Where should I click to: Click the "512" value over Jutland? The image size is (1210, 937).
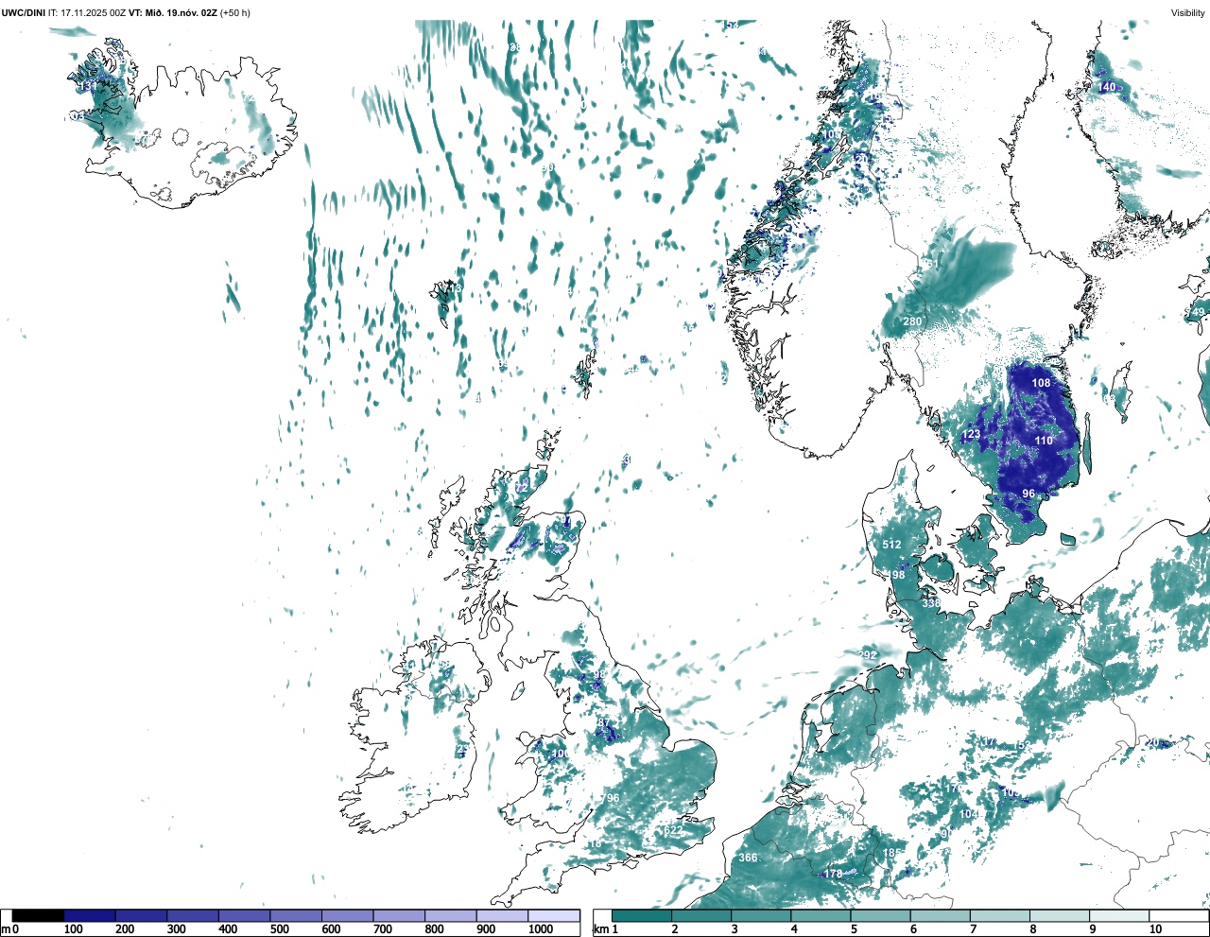tap(891, 545)
